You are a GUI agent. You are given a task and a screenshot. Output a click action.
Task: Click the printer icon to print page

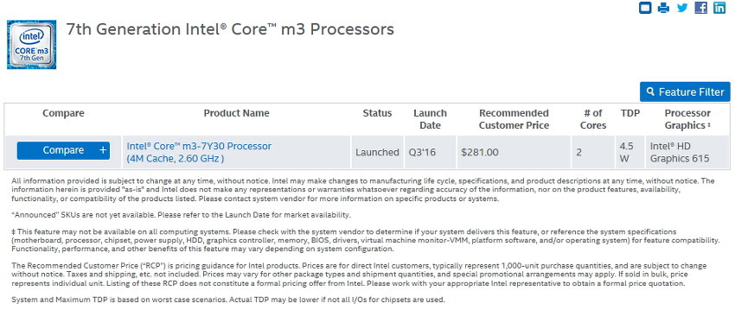coord(663,8)
